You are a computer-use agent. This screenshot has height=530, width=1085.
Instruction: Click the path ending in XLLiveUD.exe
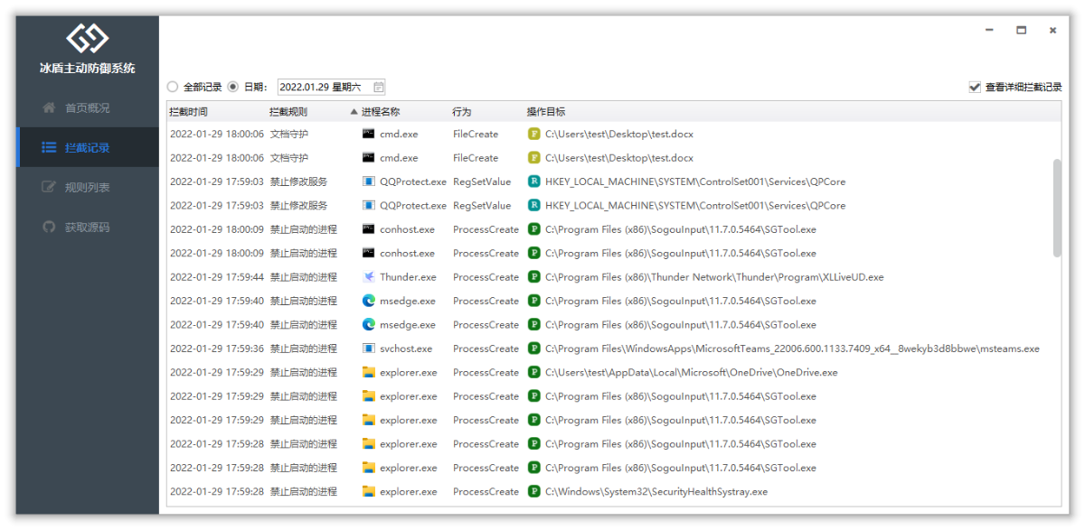pos(714,277)
